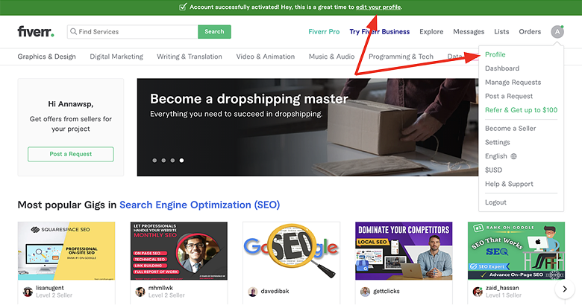The width and height of the screenshot is (582, 305).
Task: Open Fiverr Pro link
Action: (x=324, y=32)
